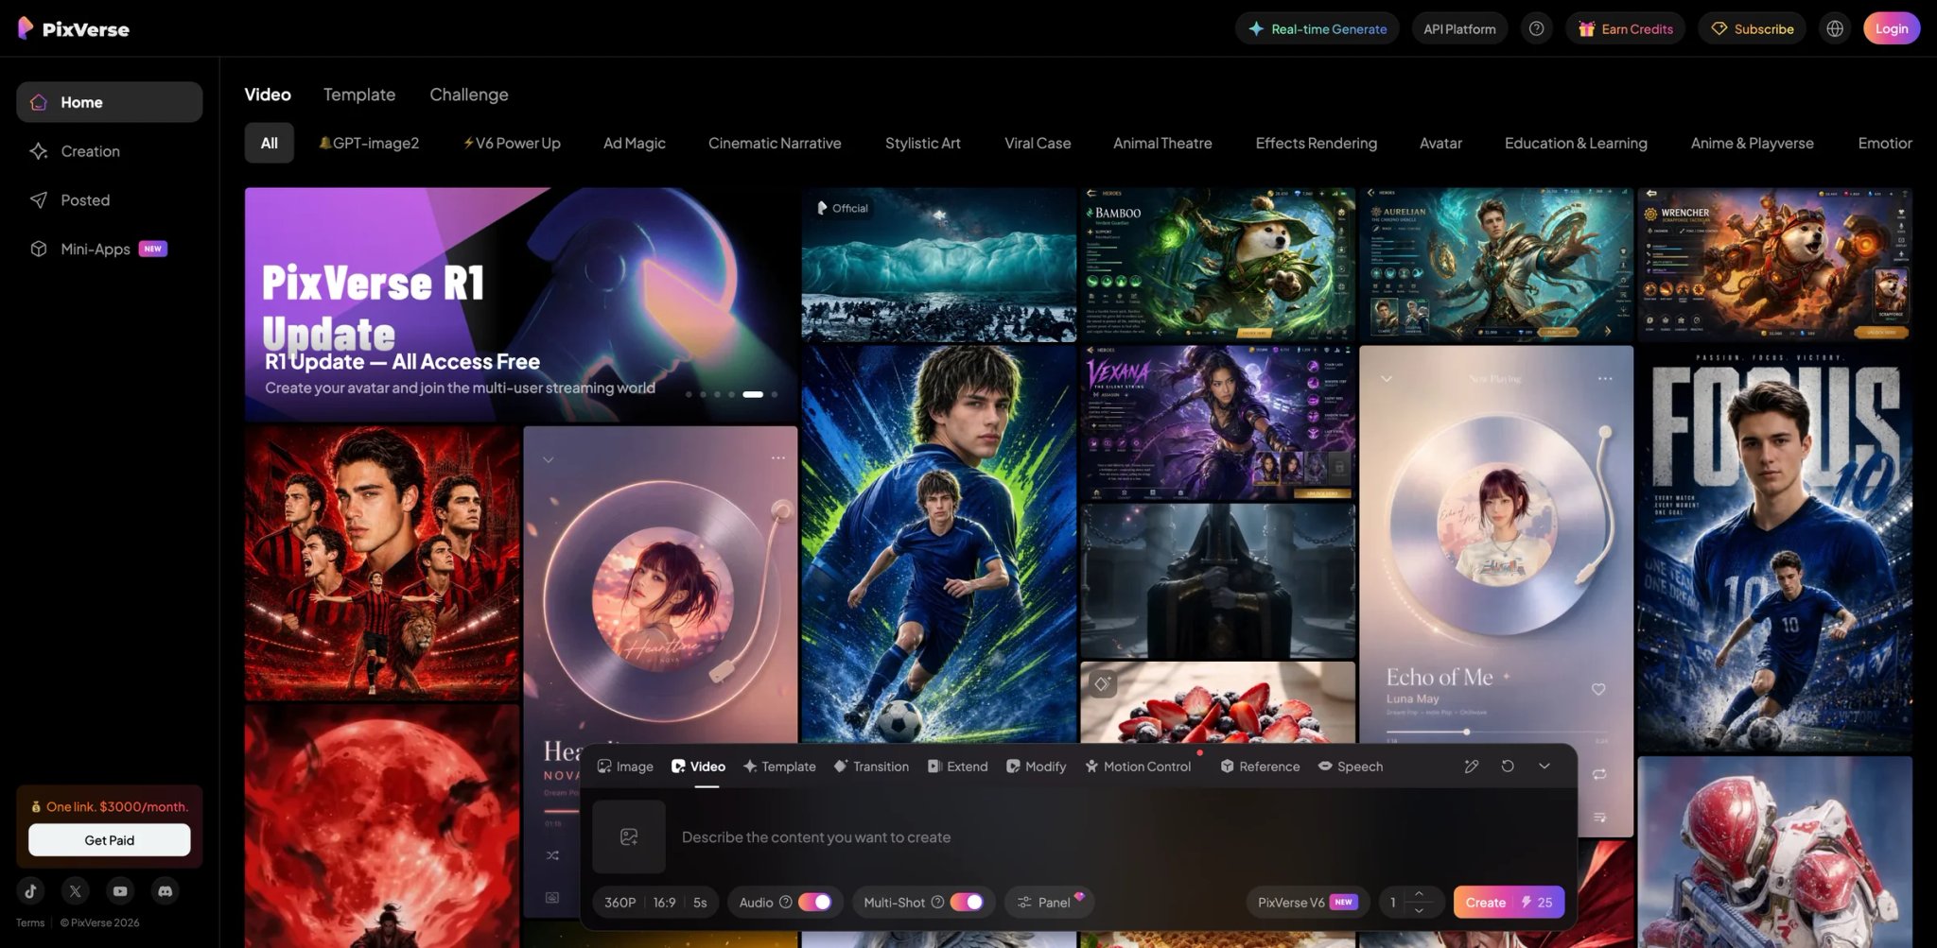Screen dimensions: 1937x948
Task: Open the Terms link
Action: pyautogui.click(x=30, y=922)
